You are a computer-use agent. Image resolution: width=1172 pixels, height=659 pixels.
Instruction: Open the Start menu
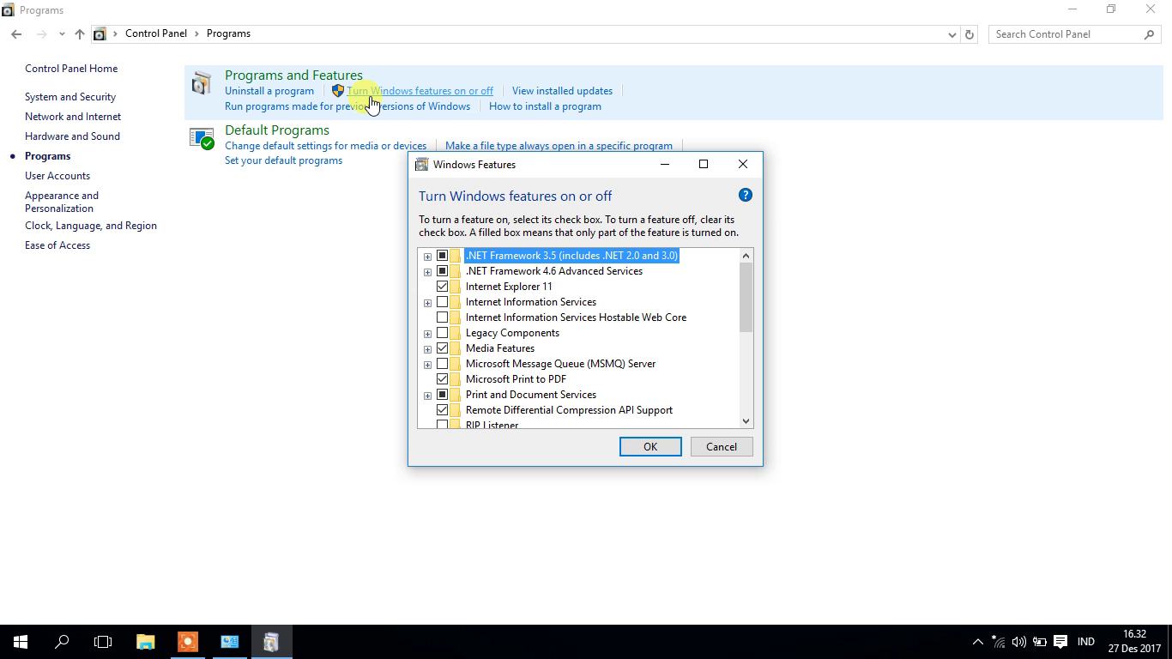click(21, 641)
